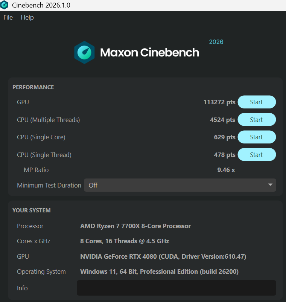
Task: Click the 8 Cores, 16 Threads text
Action: pyautogui.click(x=108, y=241)
